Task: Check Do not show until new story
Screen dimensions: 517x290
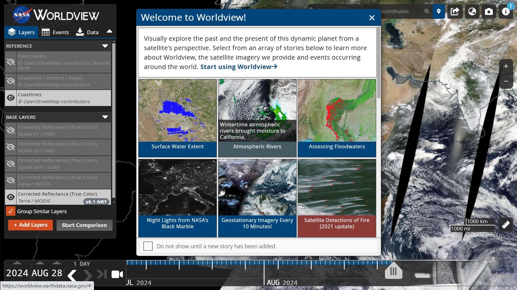Action: tap(148, 246)
